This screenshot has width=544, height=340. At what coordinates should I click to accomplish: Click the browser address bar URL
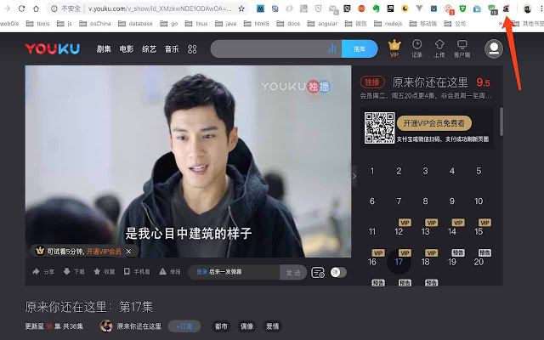coord(160,8)
